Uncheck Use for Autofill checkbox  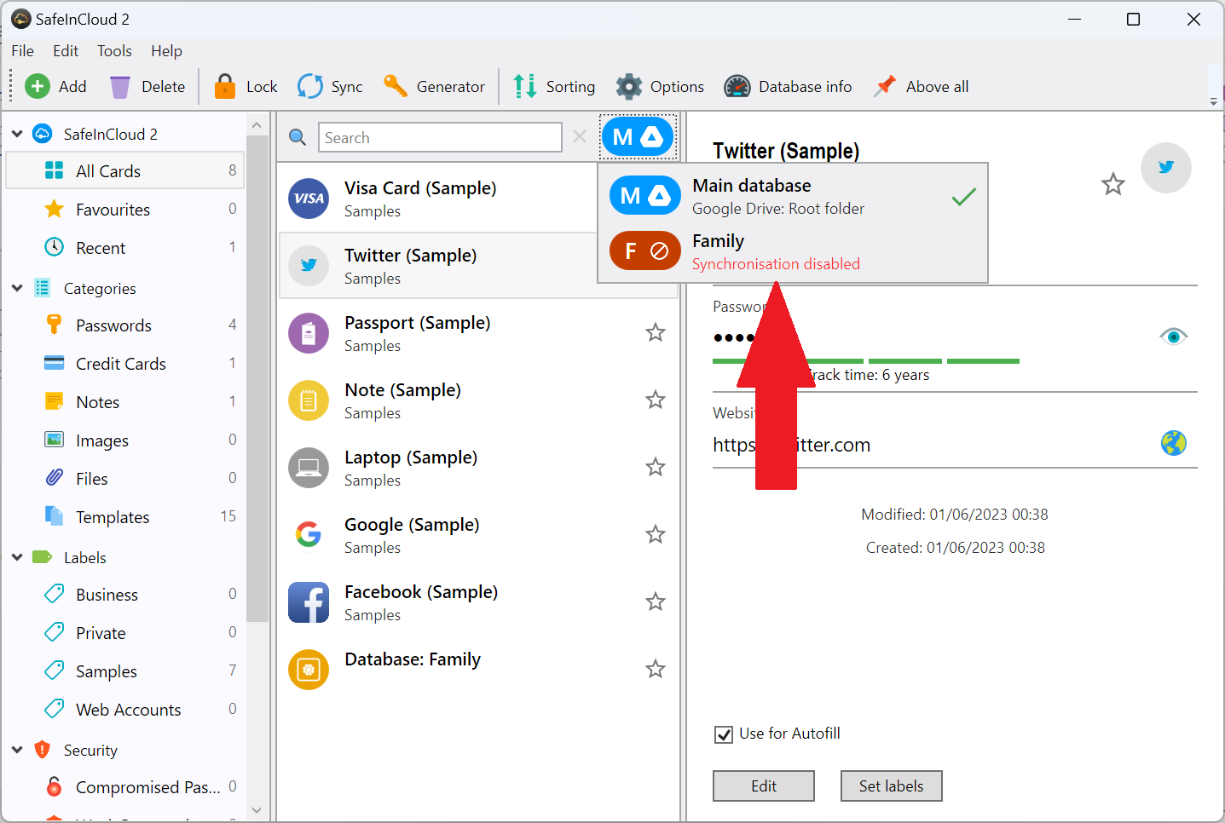coord(724,734)
